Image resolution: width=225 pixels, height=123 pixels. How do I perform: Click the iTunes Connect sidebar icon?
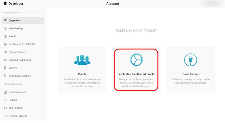click(5, 52)
